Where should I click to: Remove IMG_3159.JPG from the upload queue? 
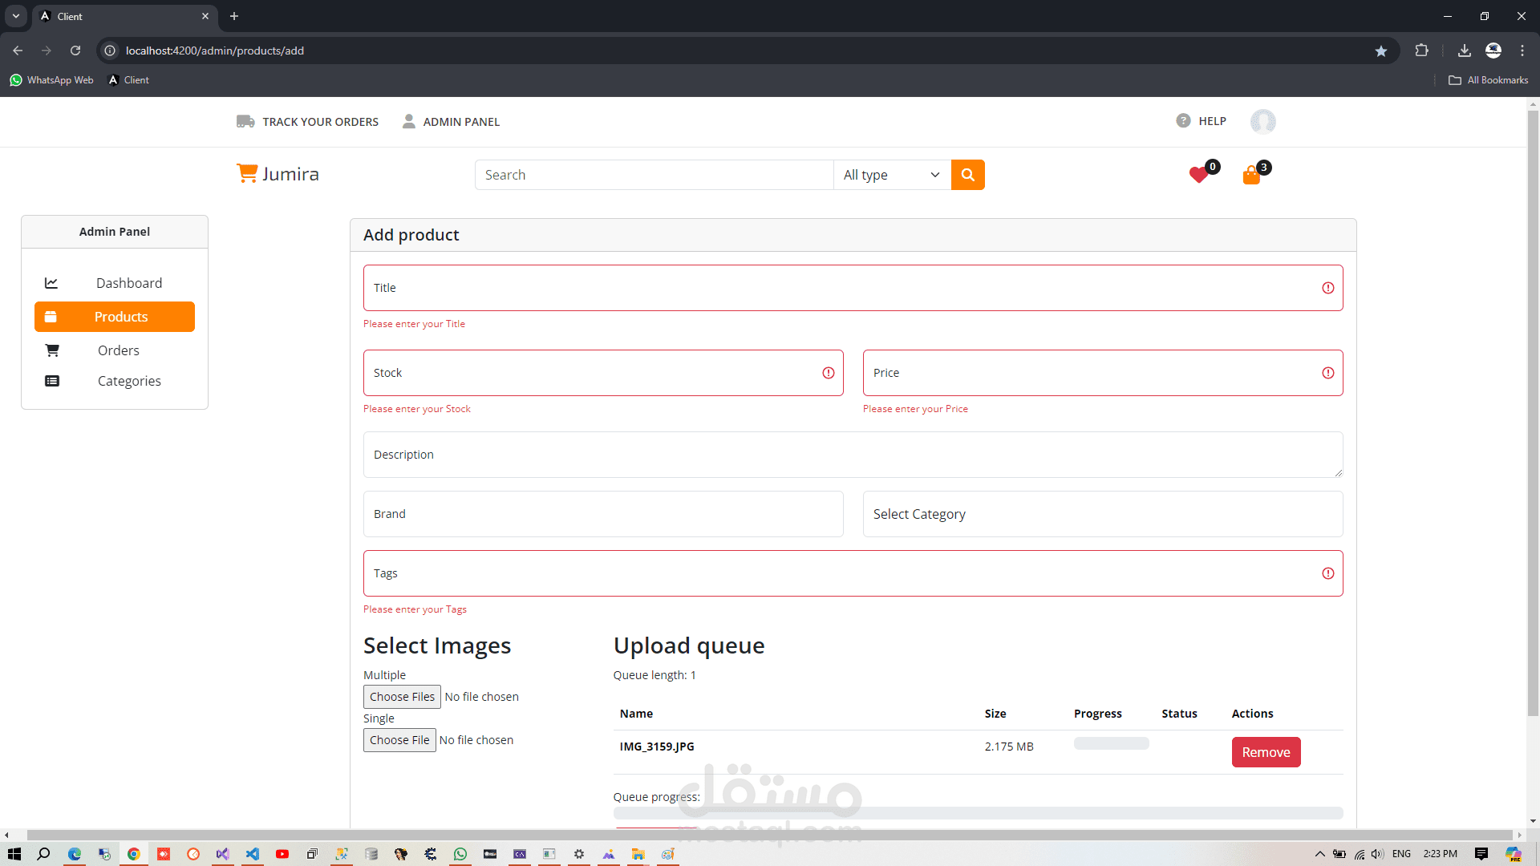coord(1266,752)
